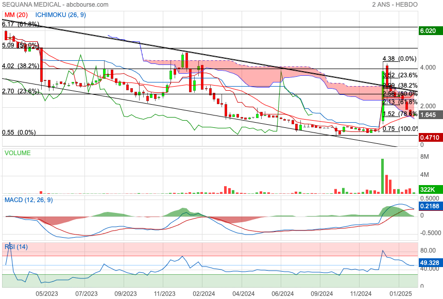The height and width of the screenshot is (299, 443).
Task: Click the 02/2024 date label
Action: [x=203, y=294]
